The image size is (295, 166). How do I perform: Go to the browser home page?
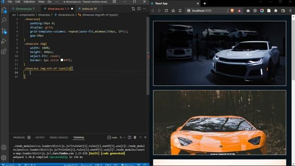point(173,11)
